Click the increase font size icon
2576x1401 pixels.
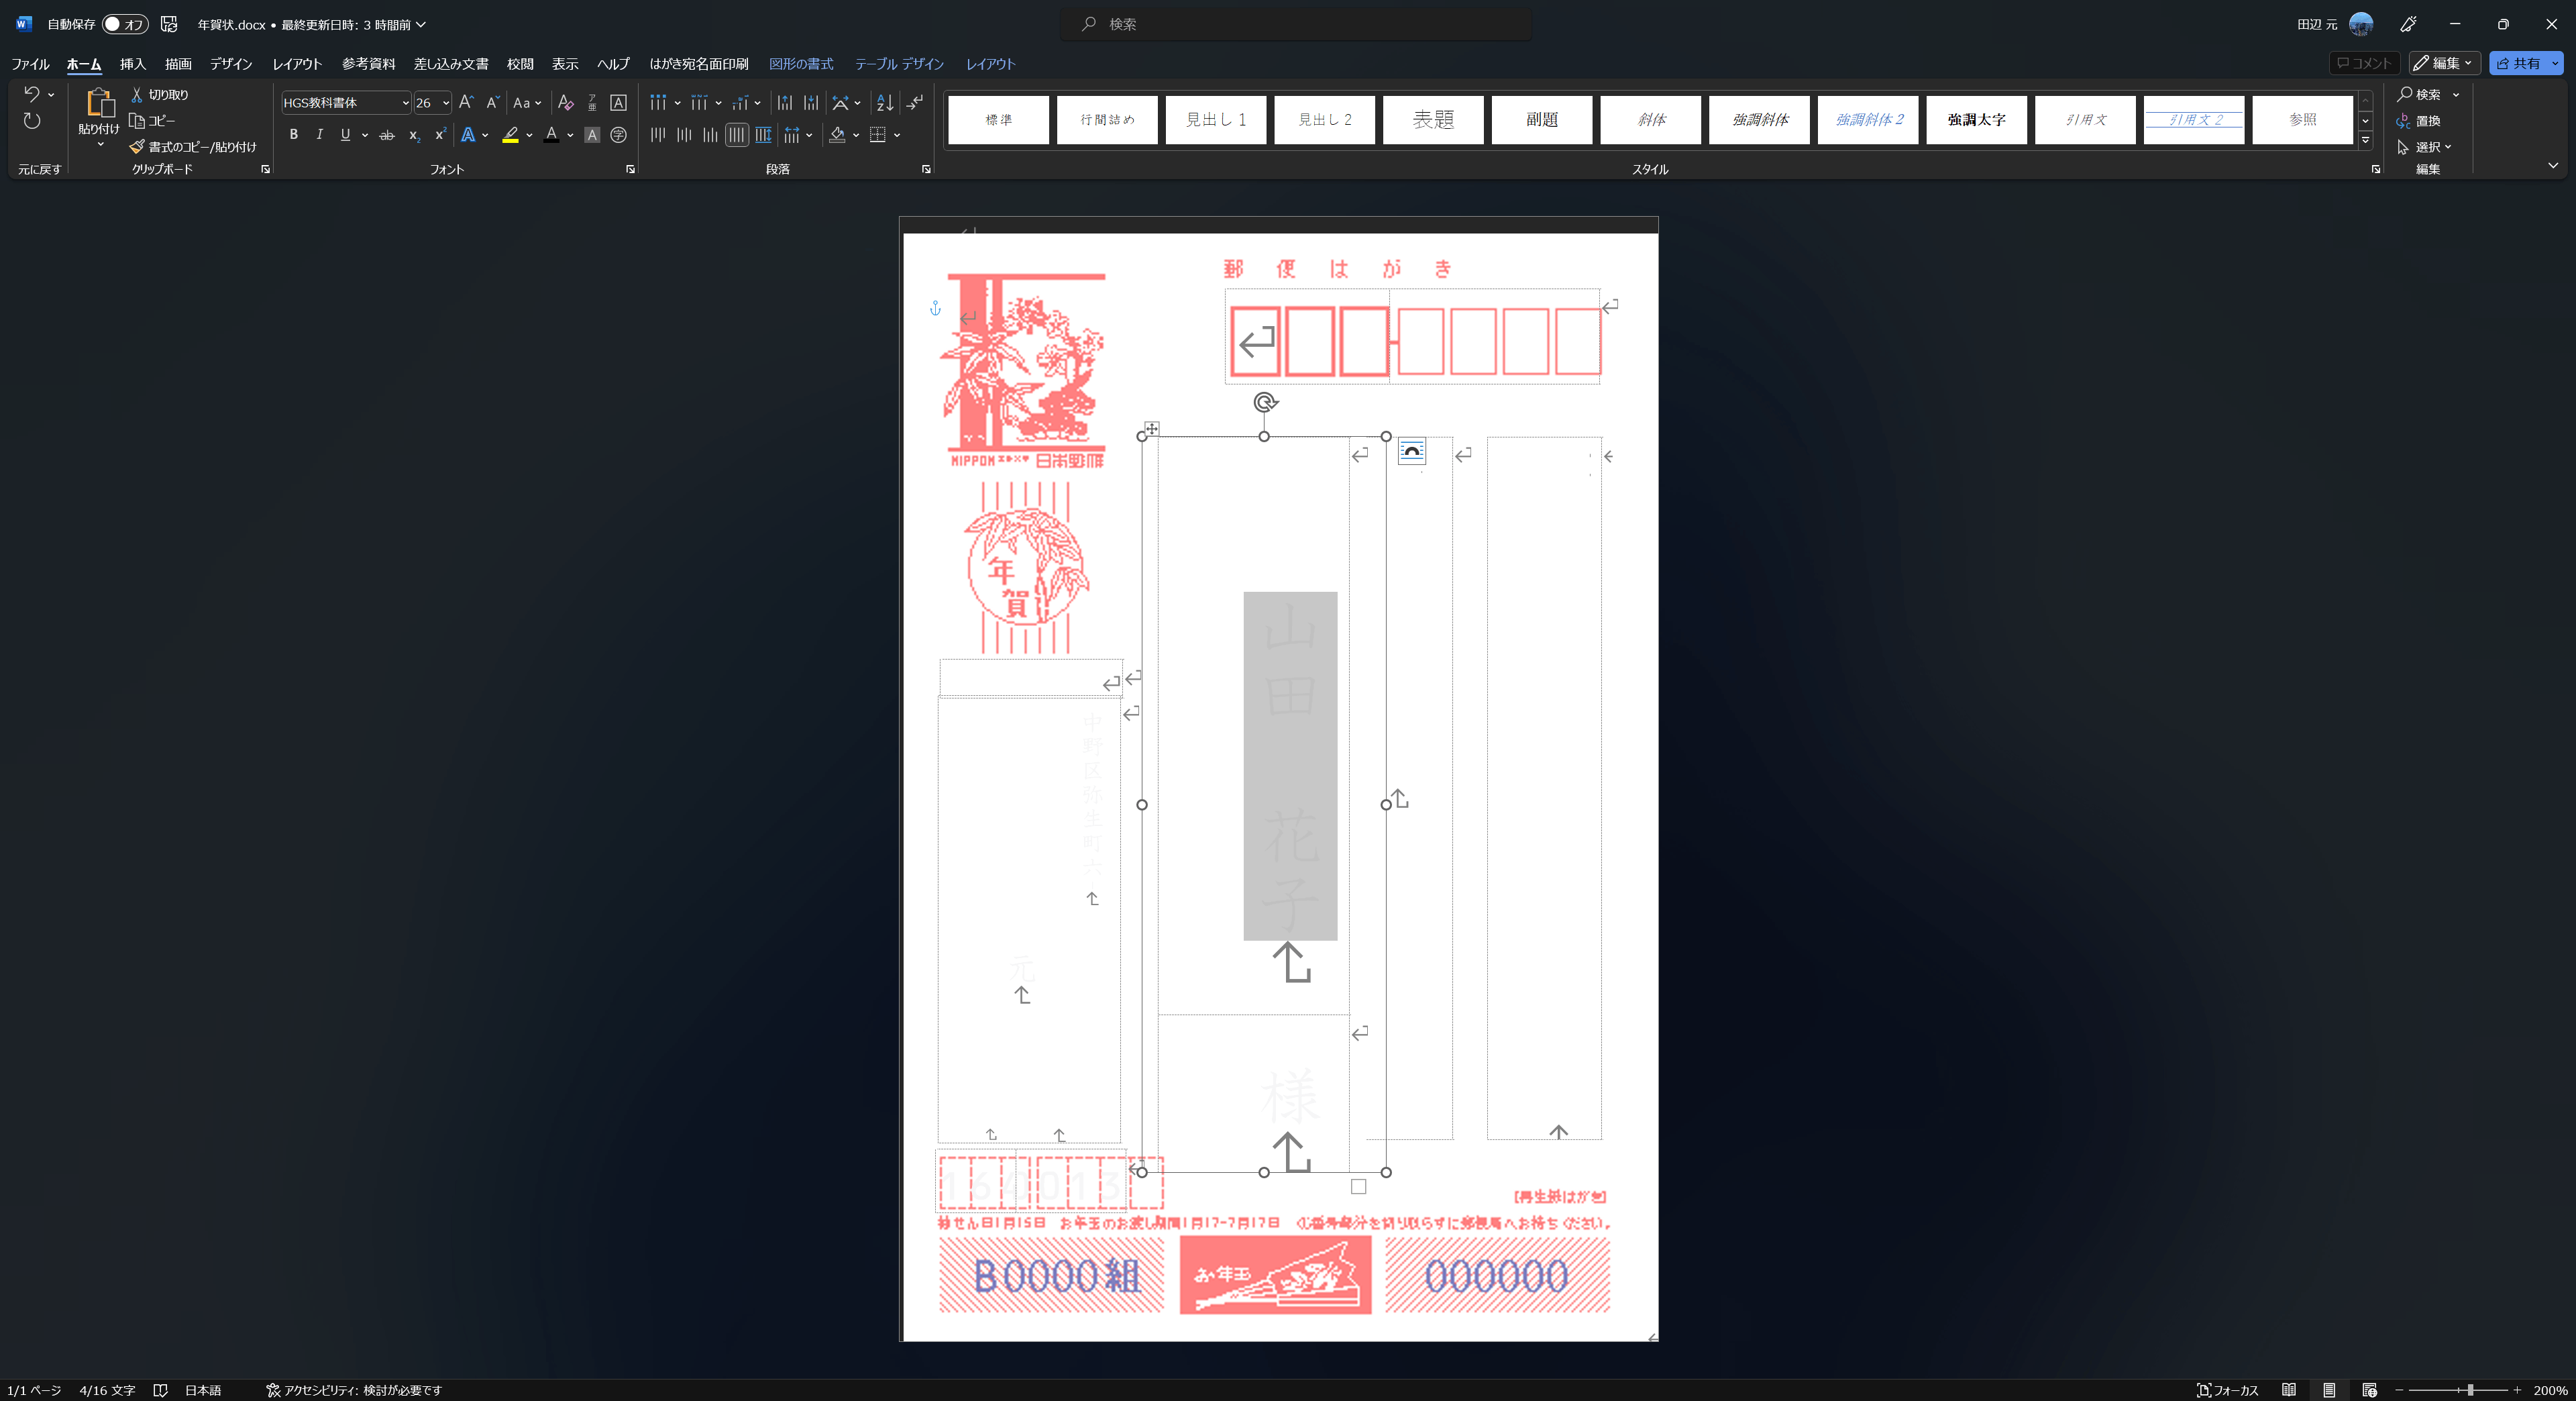click(466, 103)
